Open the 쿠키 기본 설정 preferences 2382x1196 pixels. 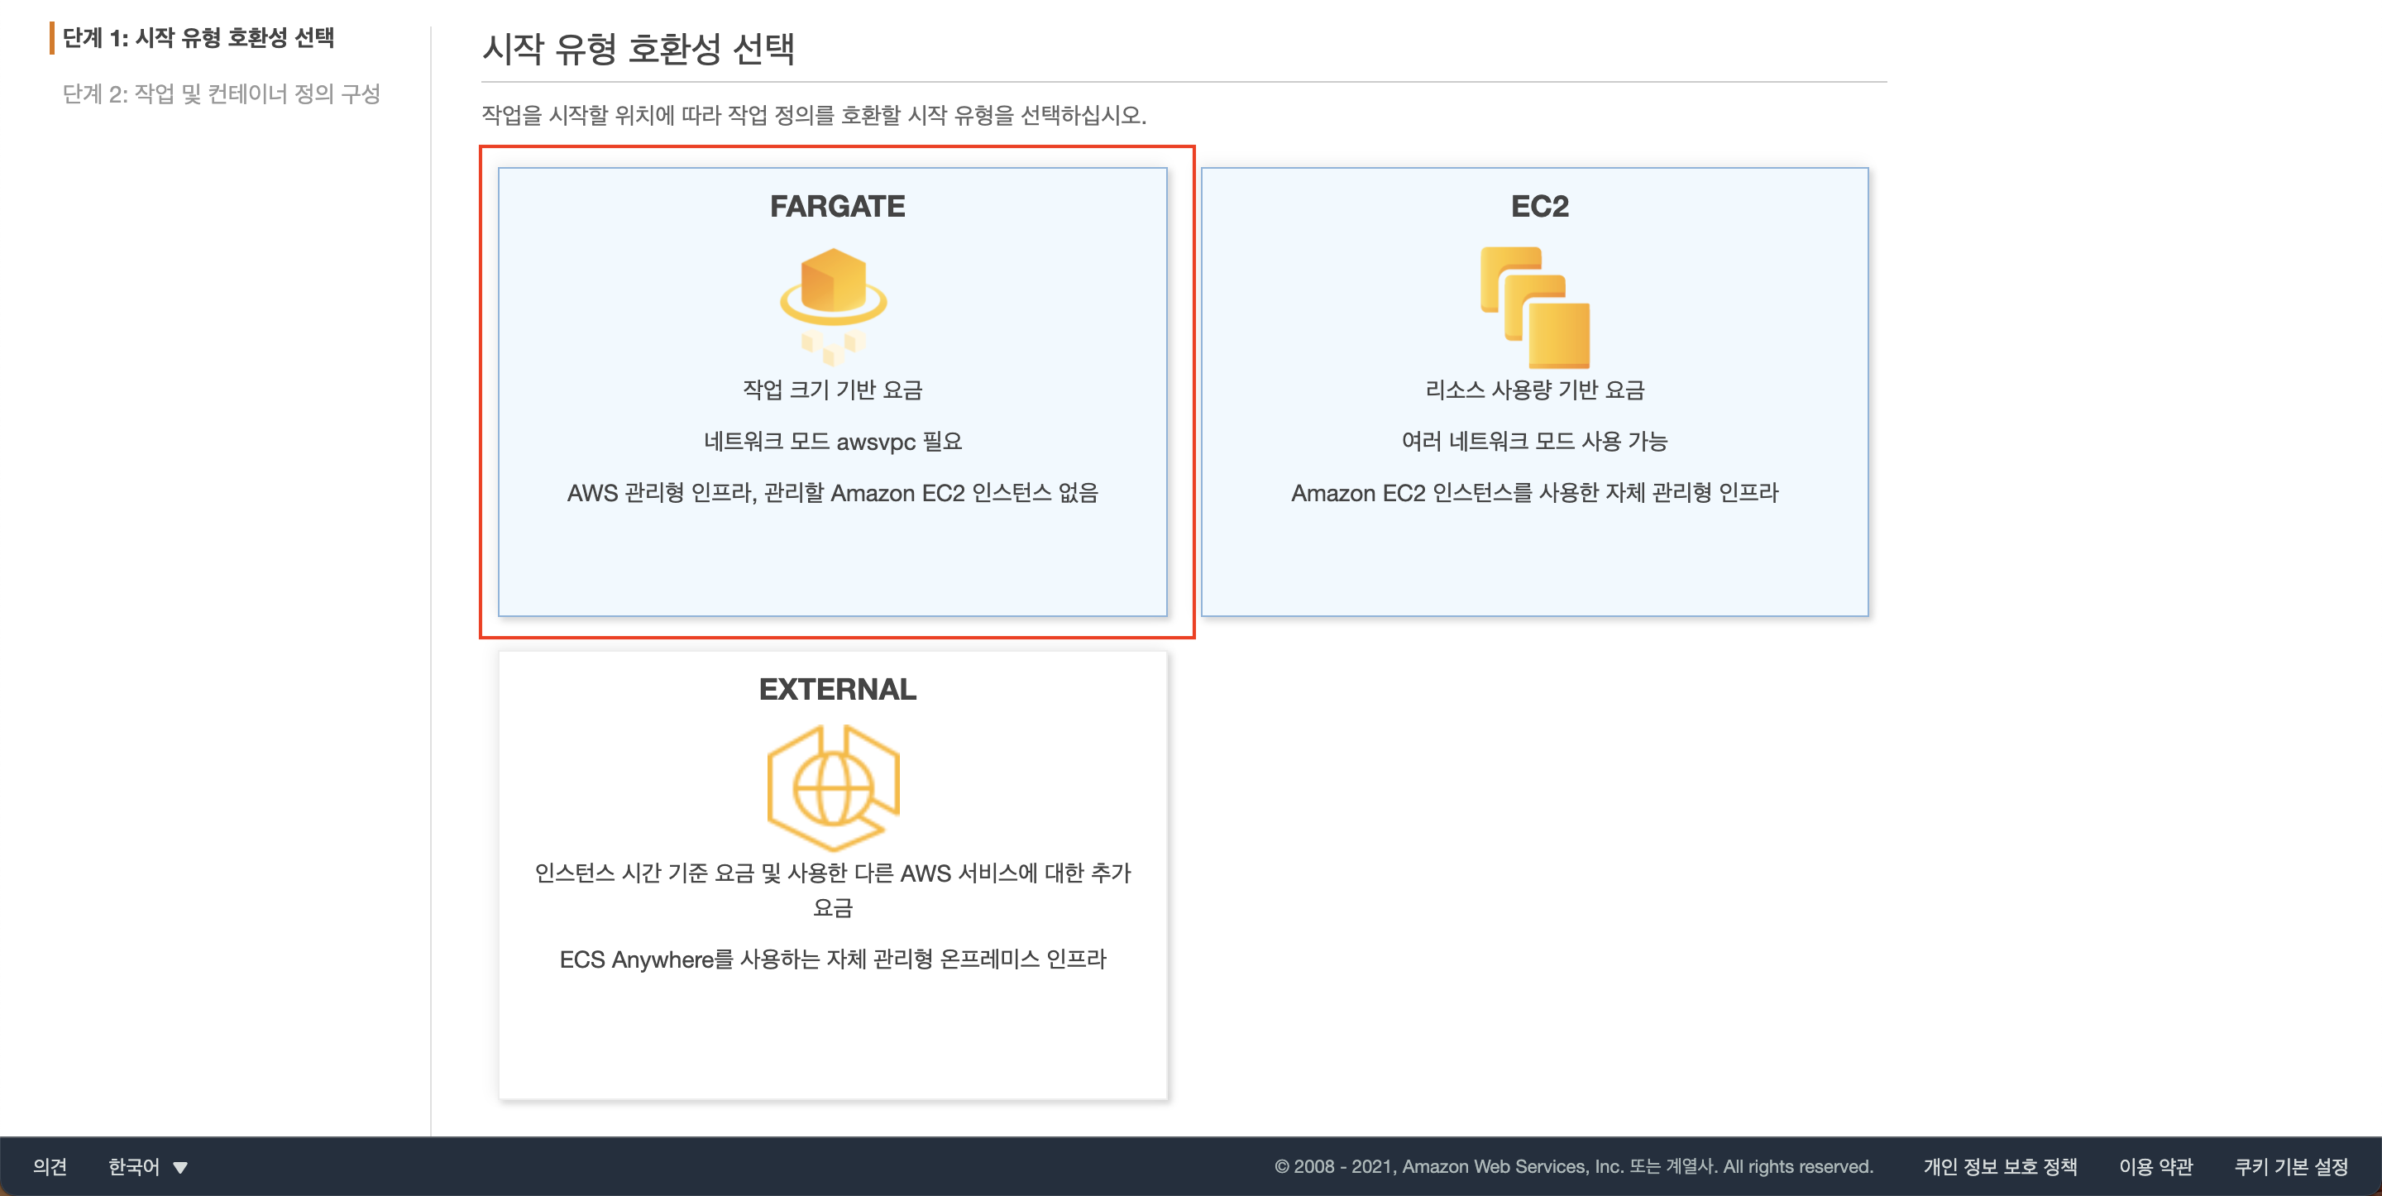pos(2290,1166)
